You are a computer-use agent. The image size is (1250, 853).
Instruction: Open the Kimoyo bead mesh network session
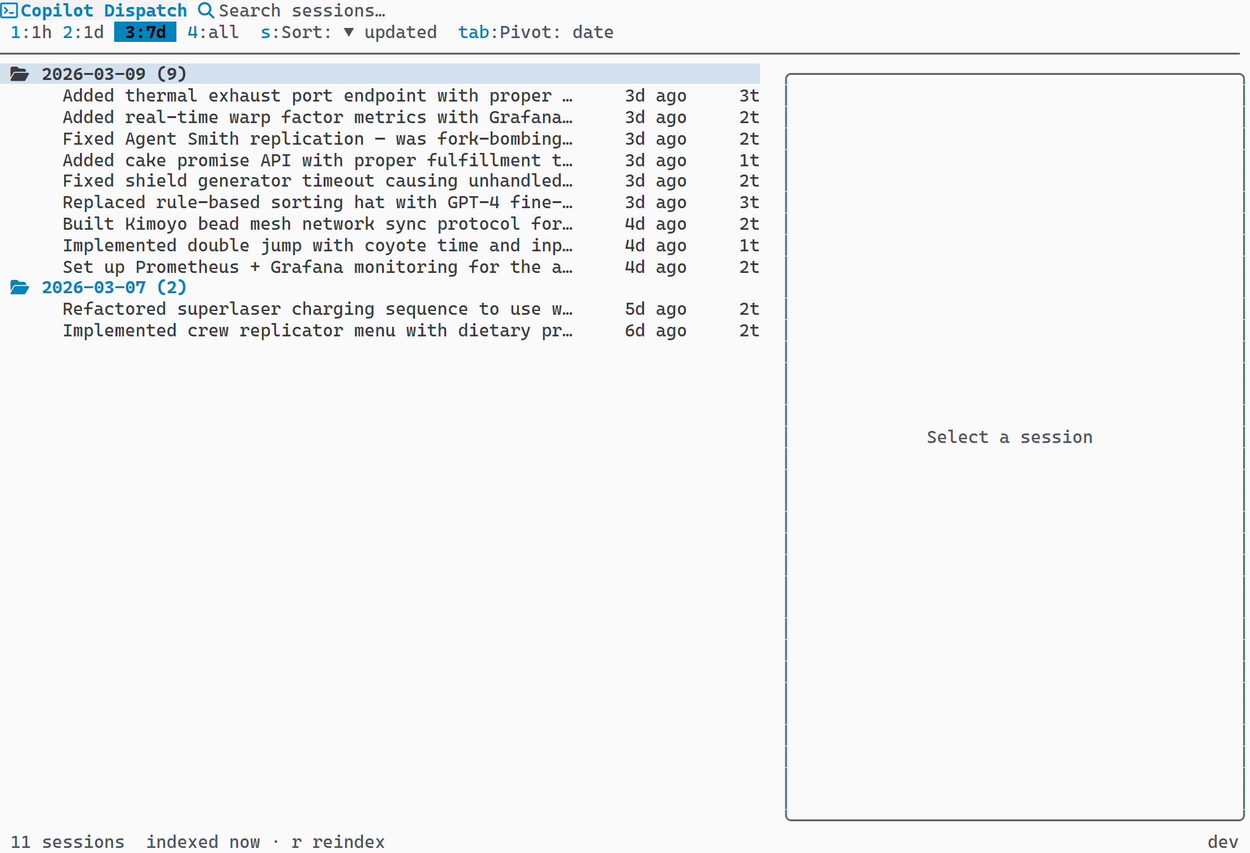(x=317, y=224)
